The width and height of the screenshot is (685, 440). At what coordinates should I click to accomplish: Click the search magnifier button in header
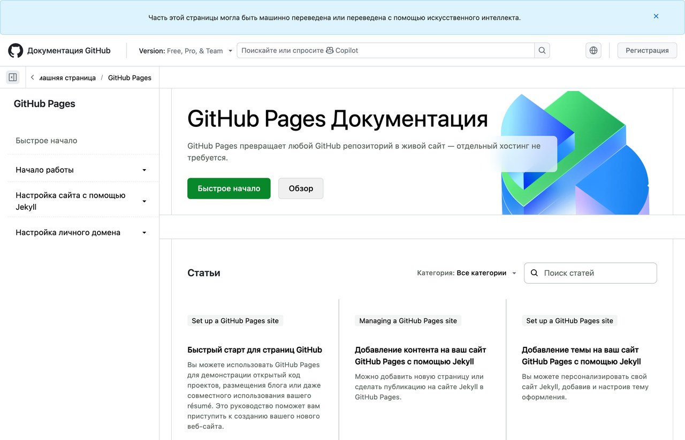[x=542, y=50]
